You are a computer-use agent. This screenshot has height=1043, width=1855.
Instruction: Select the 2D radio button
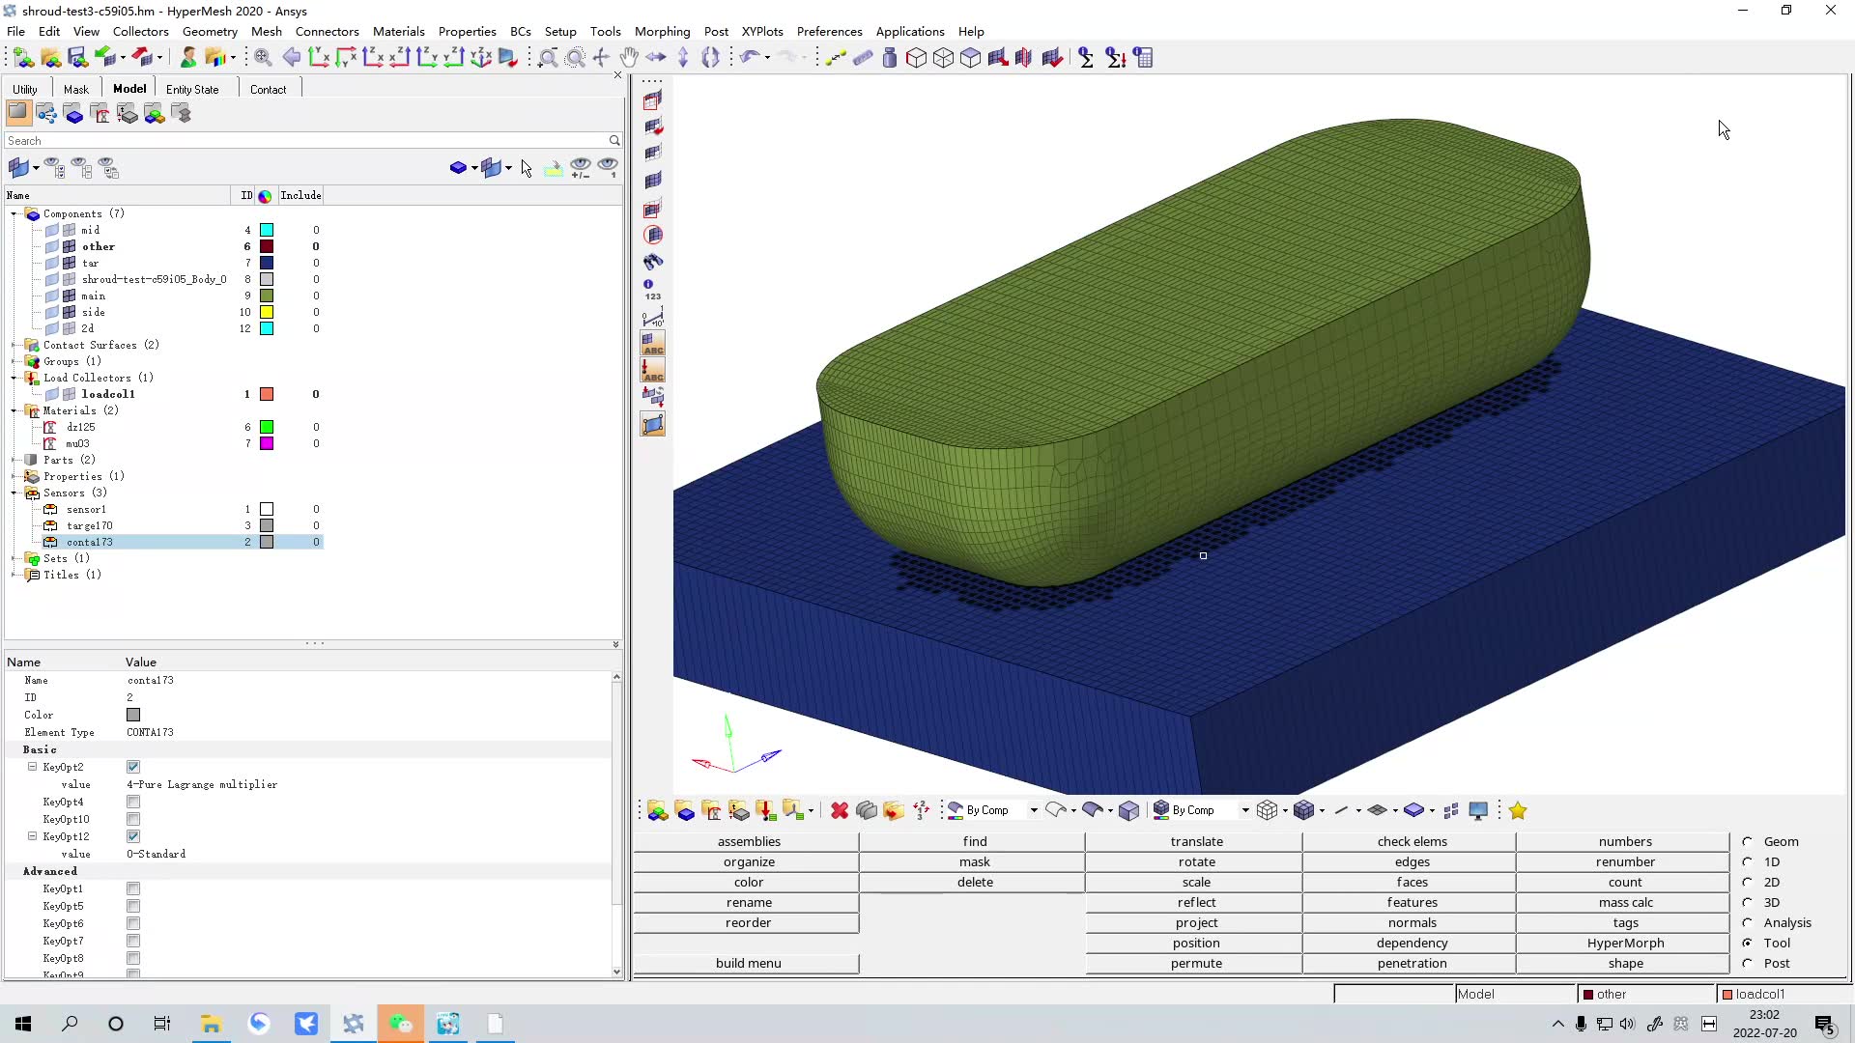[1748, 882]
